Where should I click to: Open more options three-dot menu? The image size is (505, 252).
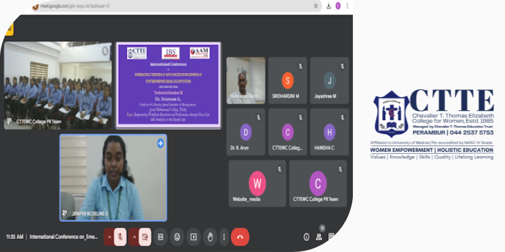[224, 237]
